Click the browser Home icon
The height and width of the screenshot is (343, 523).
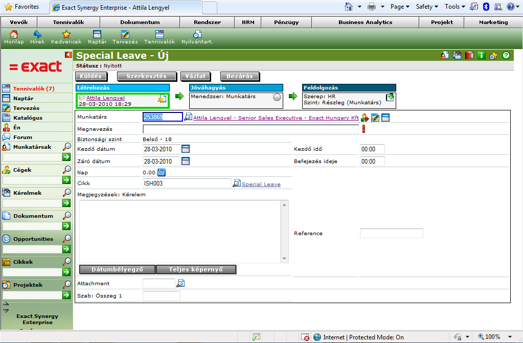point(349,6)
